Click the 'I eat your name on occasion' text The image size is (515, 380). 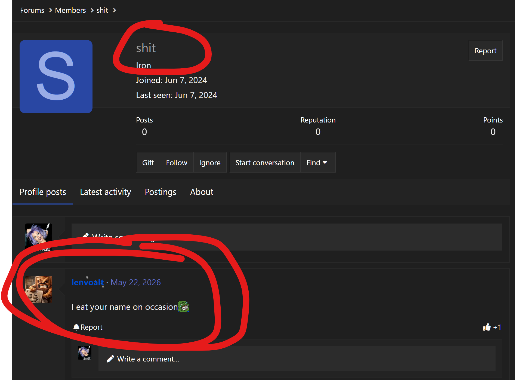click(x=125, y=307)
